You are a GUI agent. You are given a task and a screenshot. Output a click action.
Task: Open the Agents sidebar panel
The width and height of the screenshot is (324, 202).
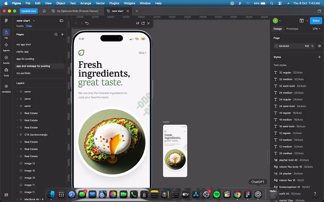(x=6, y=47)
